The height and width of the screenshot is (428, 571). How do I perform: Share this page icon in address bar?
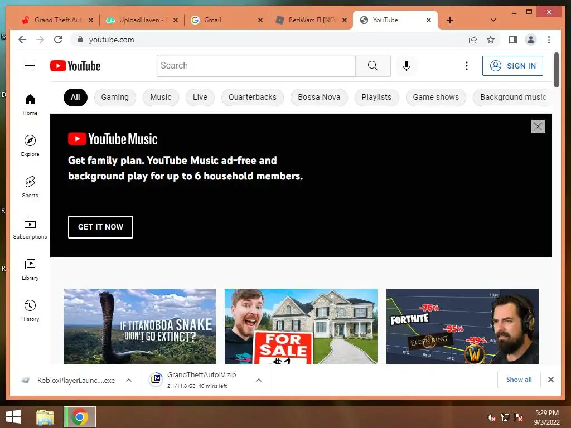473,40
